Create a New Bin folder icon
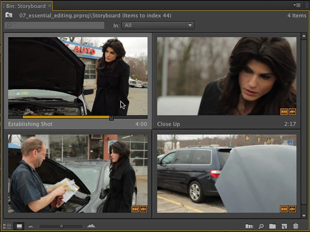The image size is (310, 232). point(272,226)
